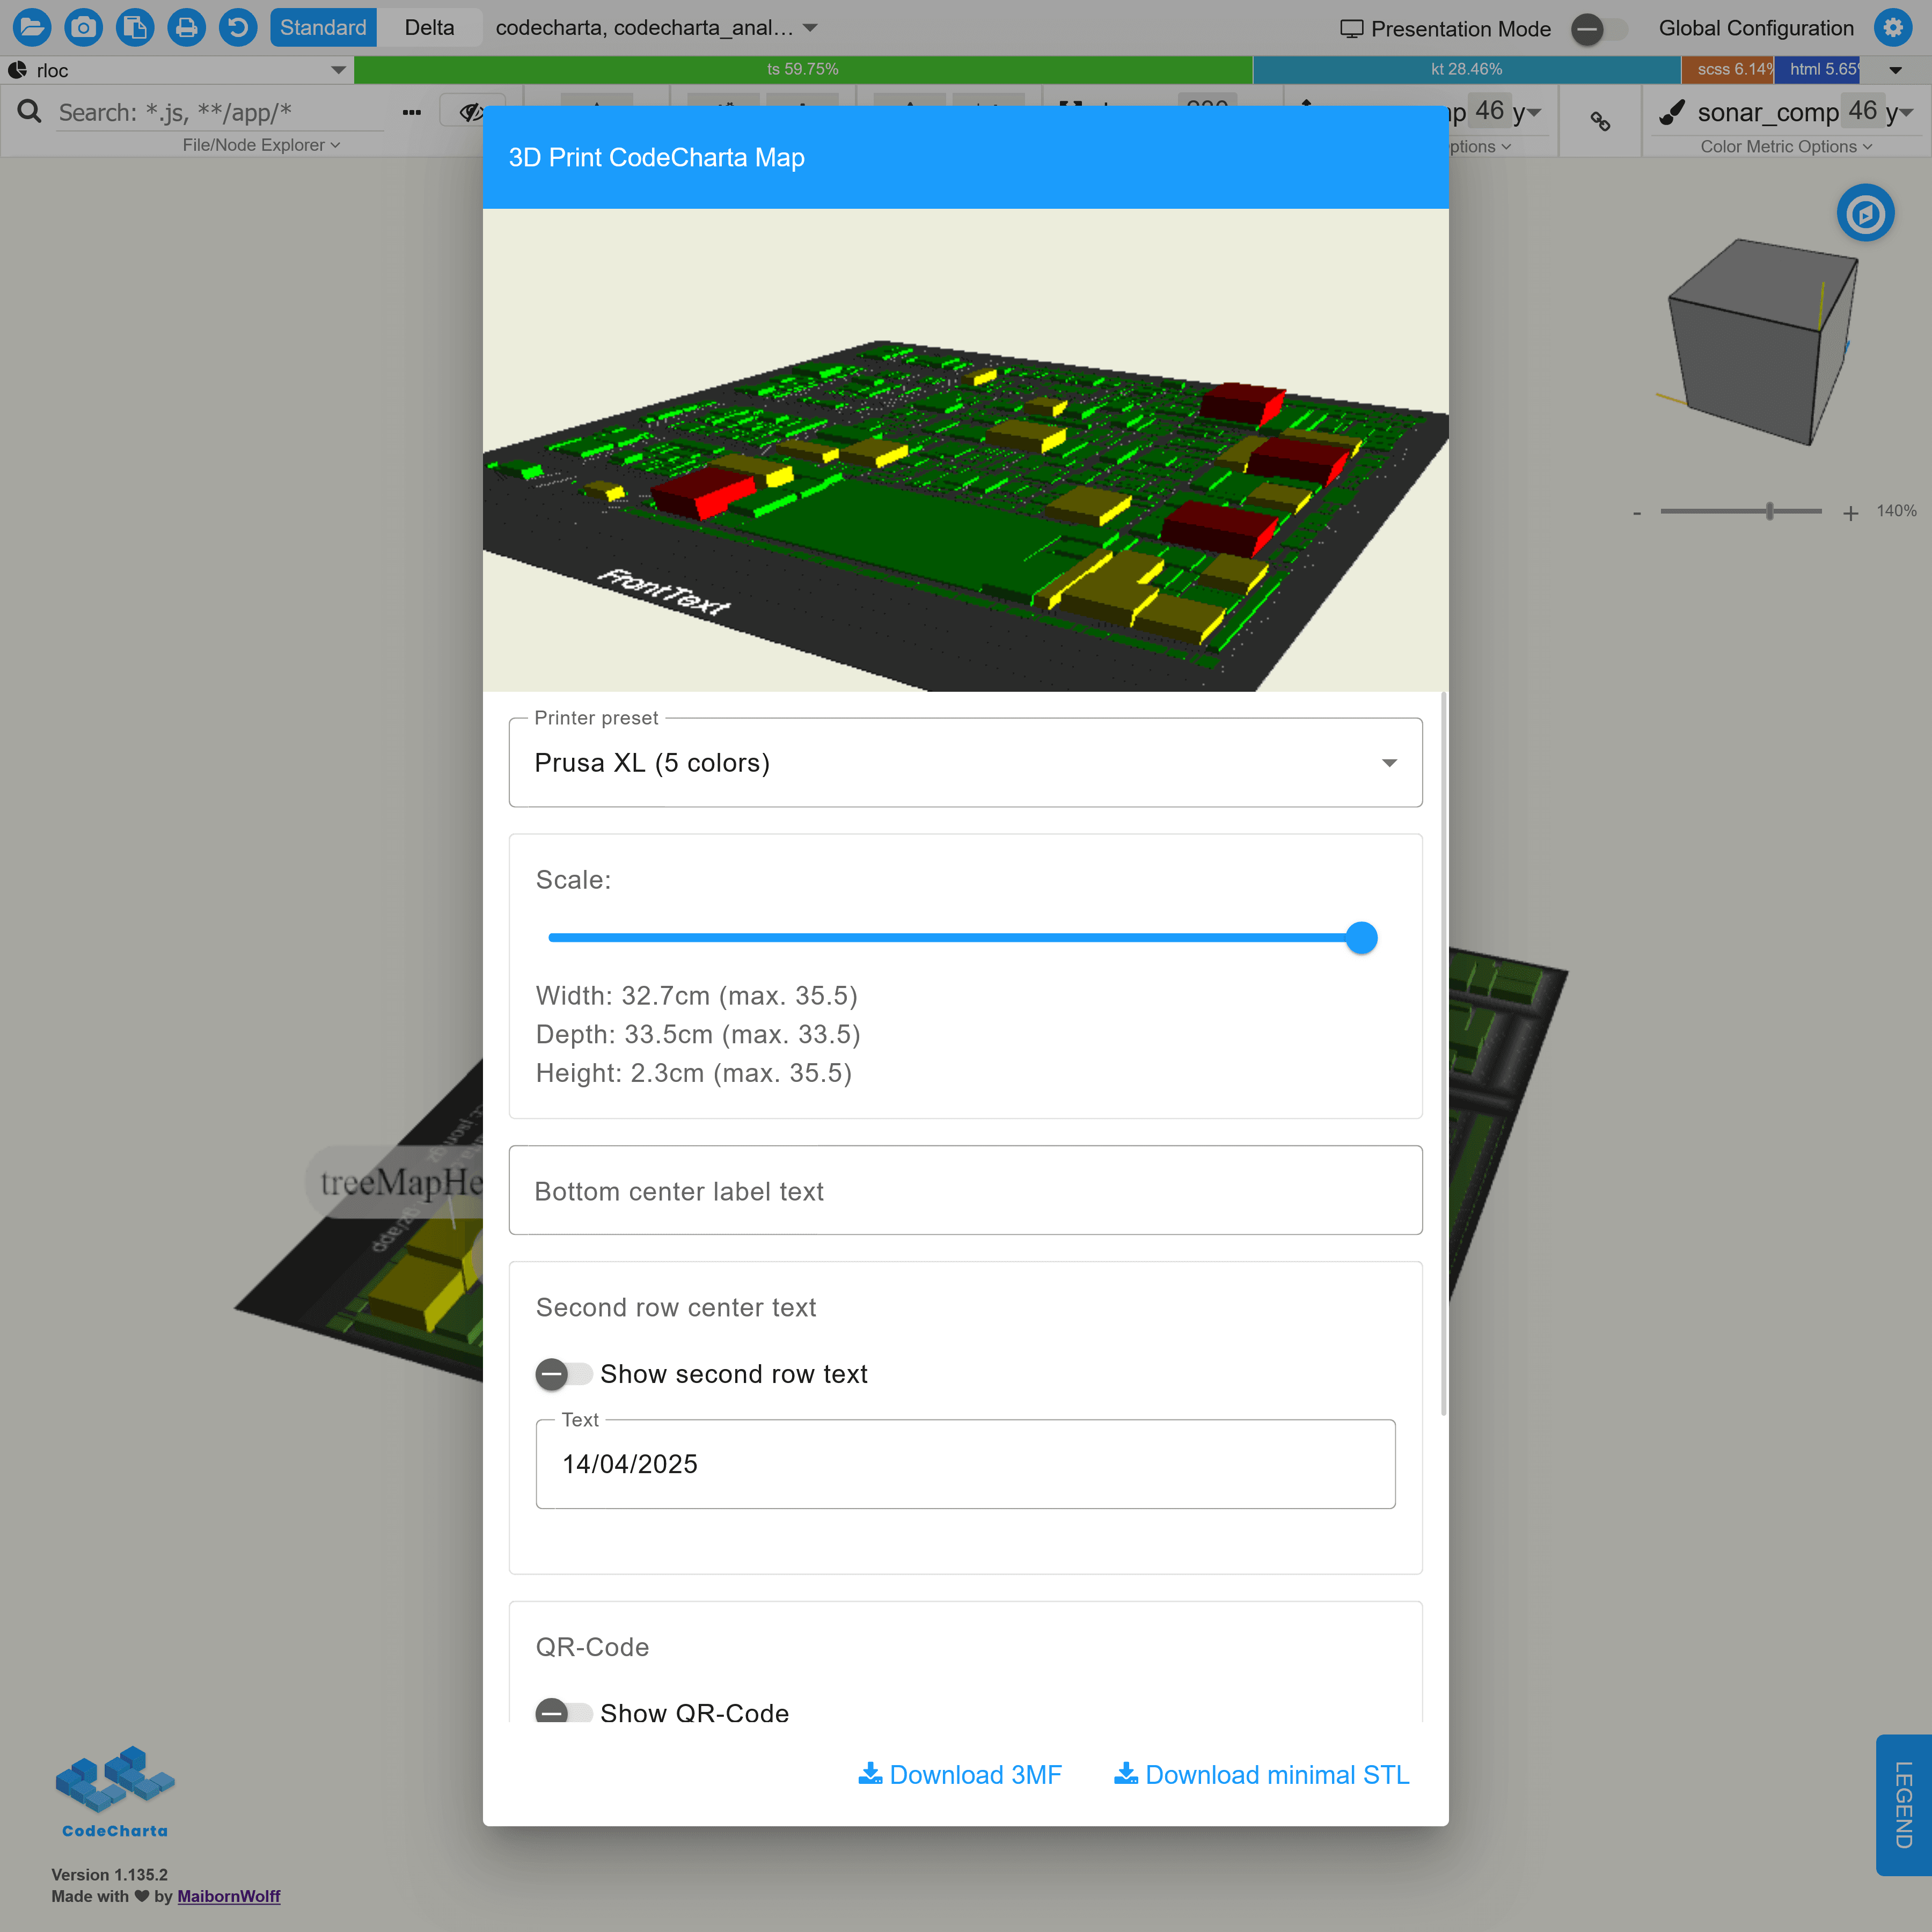Switch to Delta mode tab

coord(429,28)
